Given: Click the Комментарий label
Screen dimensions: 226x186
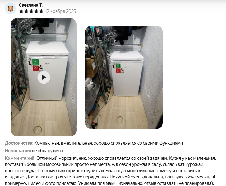Looking at the screenshot, I should (20, 158).
